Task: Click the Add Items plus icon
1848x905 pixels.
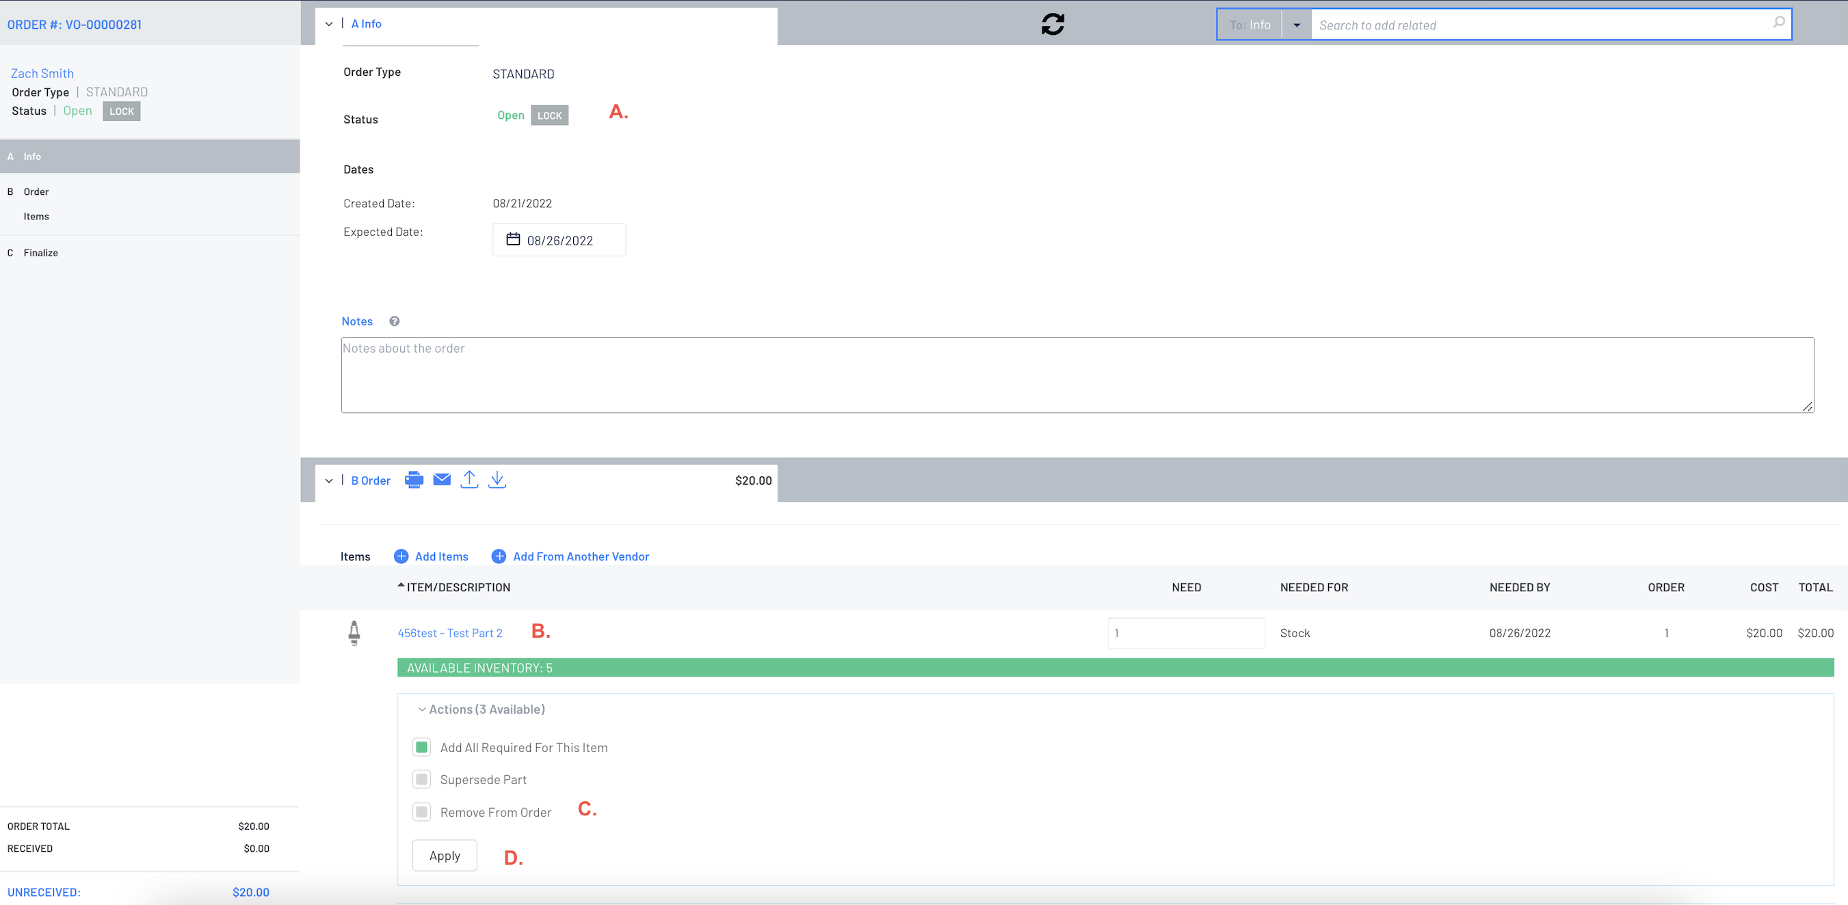Action: click(x=401, y=556)
